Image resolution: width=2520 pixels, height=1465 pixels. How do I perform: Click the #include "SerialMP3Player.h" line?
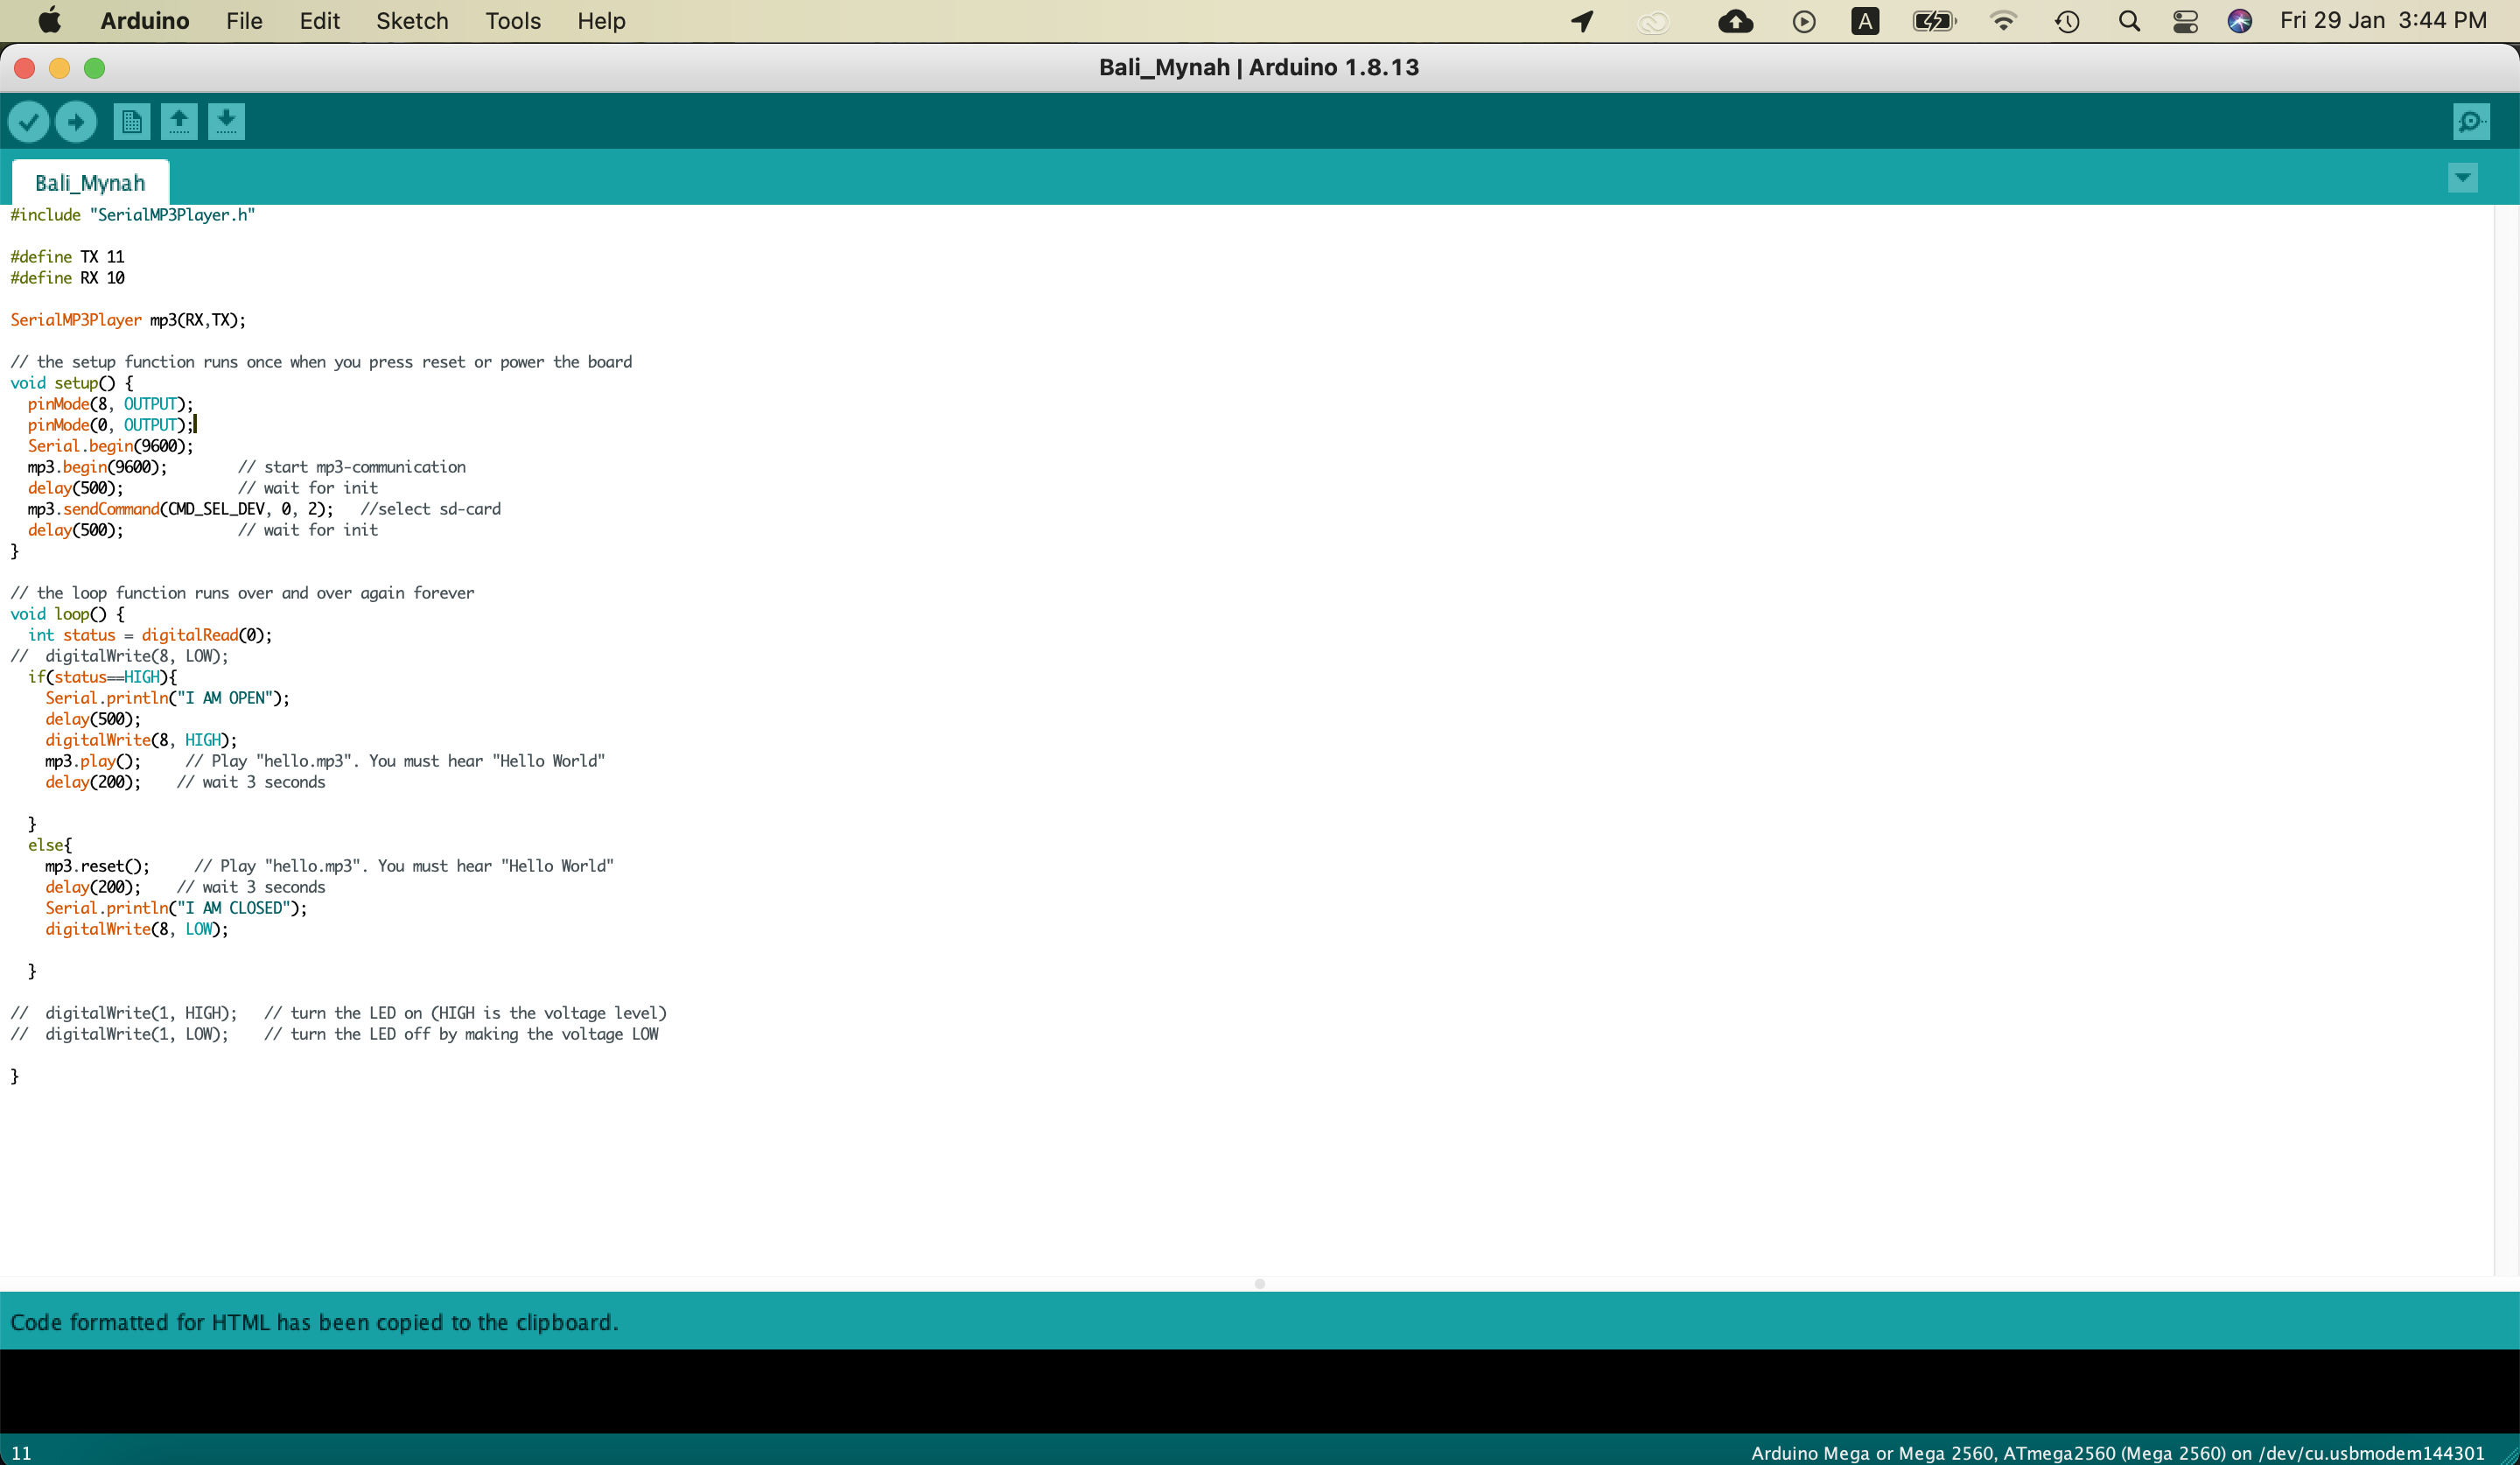click(133, 215)
